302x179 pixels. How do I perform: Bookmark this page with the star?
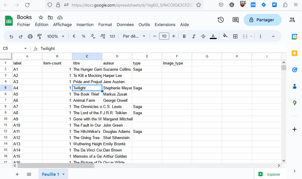[x=199, y=5]
